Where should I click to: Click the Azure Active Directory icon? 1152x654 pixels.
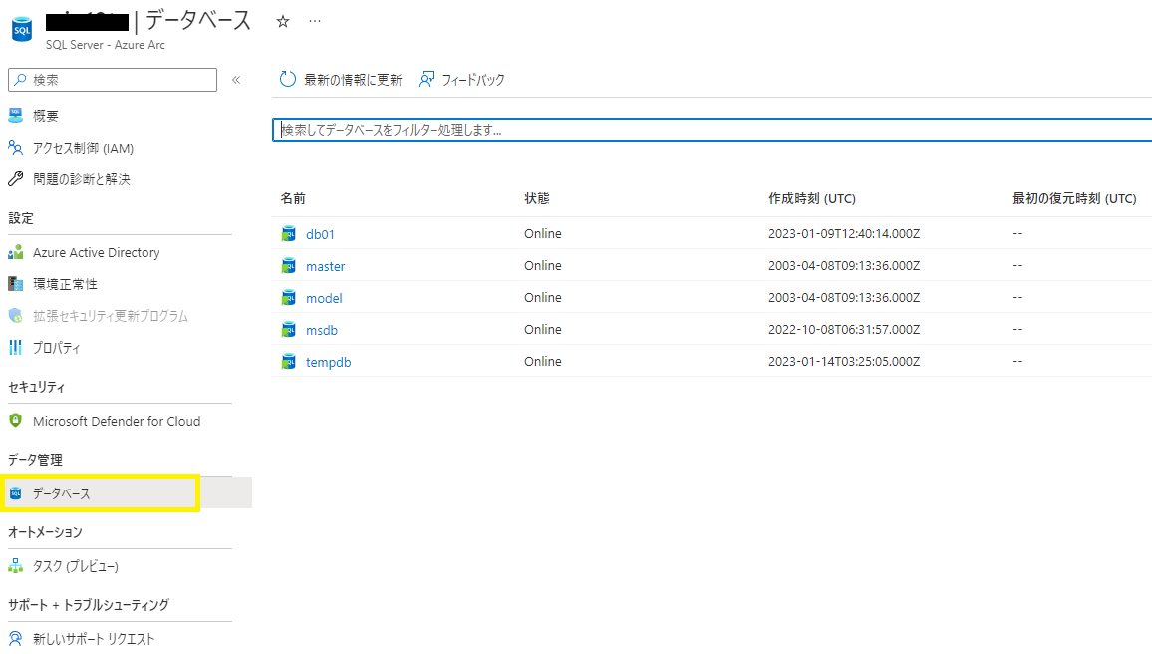pos(15,252)
